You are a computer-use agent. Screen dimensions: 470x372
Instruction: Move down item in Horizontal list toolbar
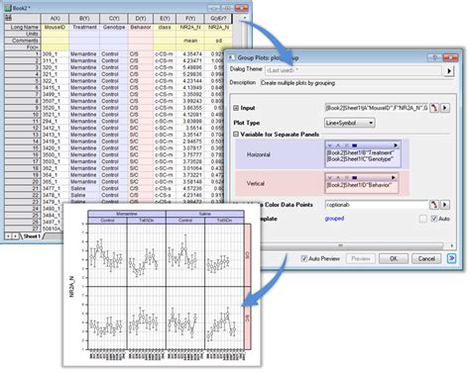pyautogui.click(x=329, y=145)
